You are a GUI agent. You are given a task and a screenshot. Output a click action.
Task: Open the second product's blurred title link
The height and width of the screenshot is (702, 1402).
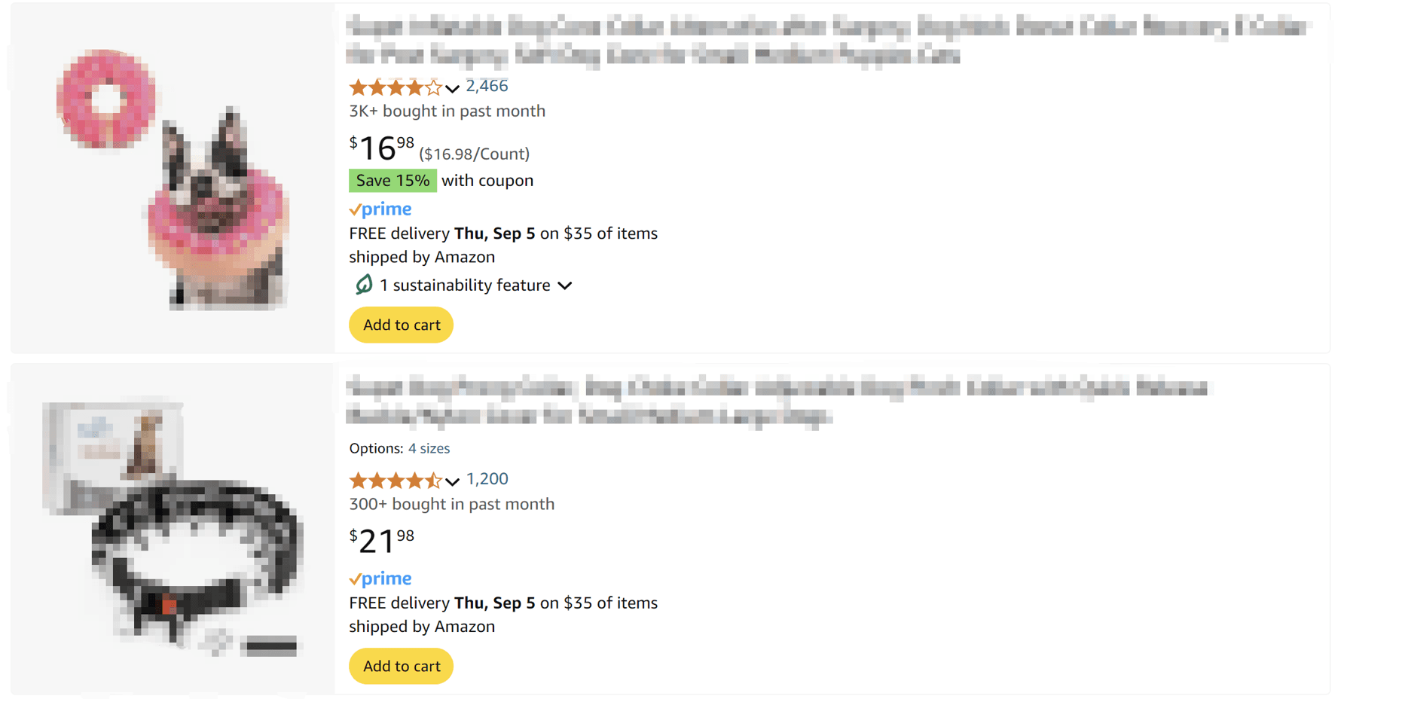(x=777, y=401)
